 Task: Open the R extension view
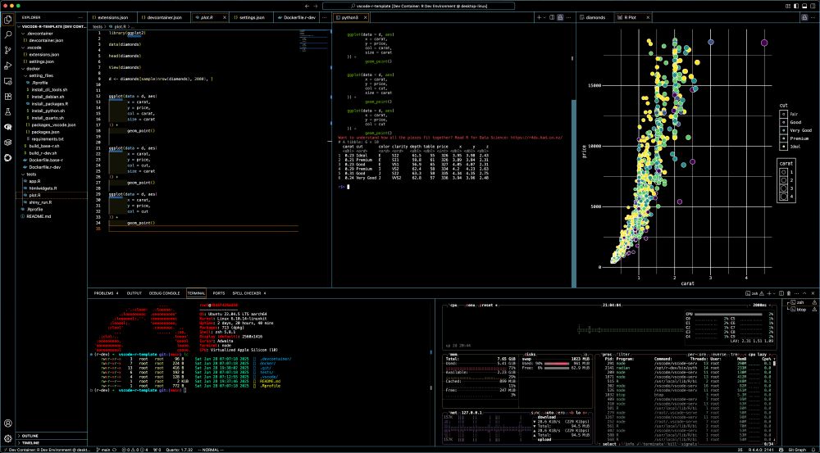coord(8,127)
